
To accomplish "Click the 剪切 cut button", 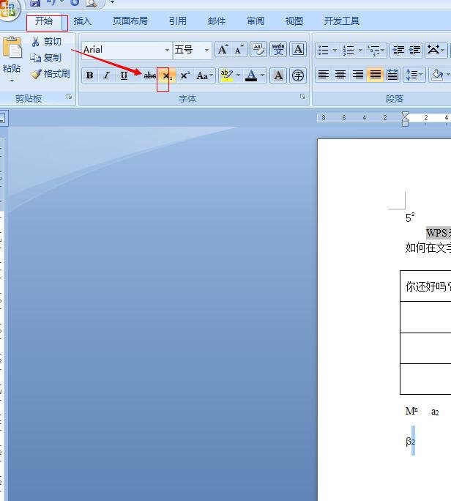I will click(46, 42).
